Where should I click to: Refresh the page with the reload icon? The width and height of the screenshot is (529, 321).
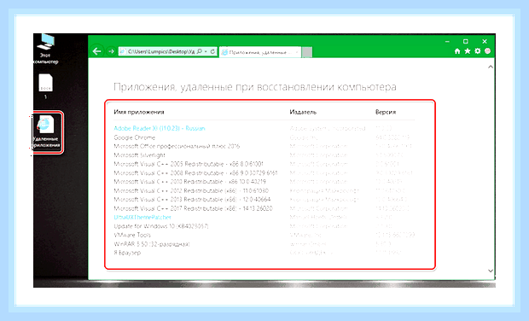[x=212, y=51]
